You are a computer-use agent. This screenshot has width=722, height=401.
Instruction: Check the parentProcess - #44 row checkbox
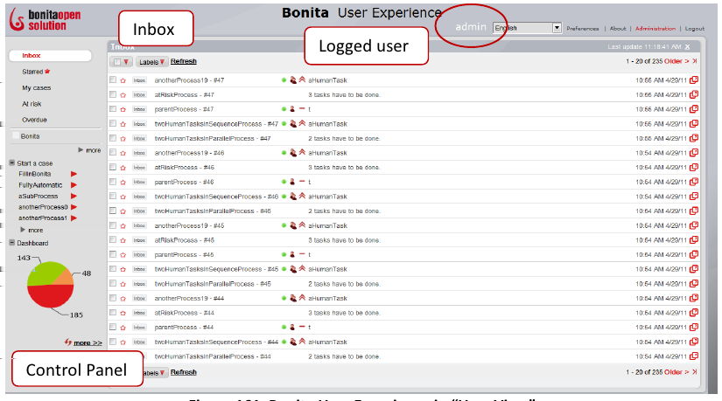(x=113, y=327)
